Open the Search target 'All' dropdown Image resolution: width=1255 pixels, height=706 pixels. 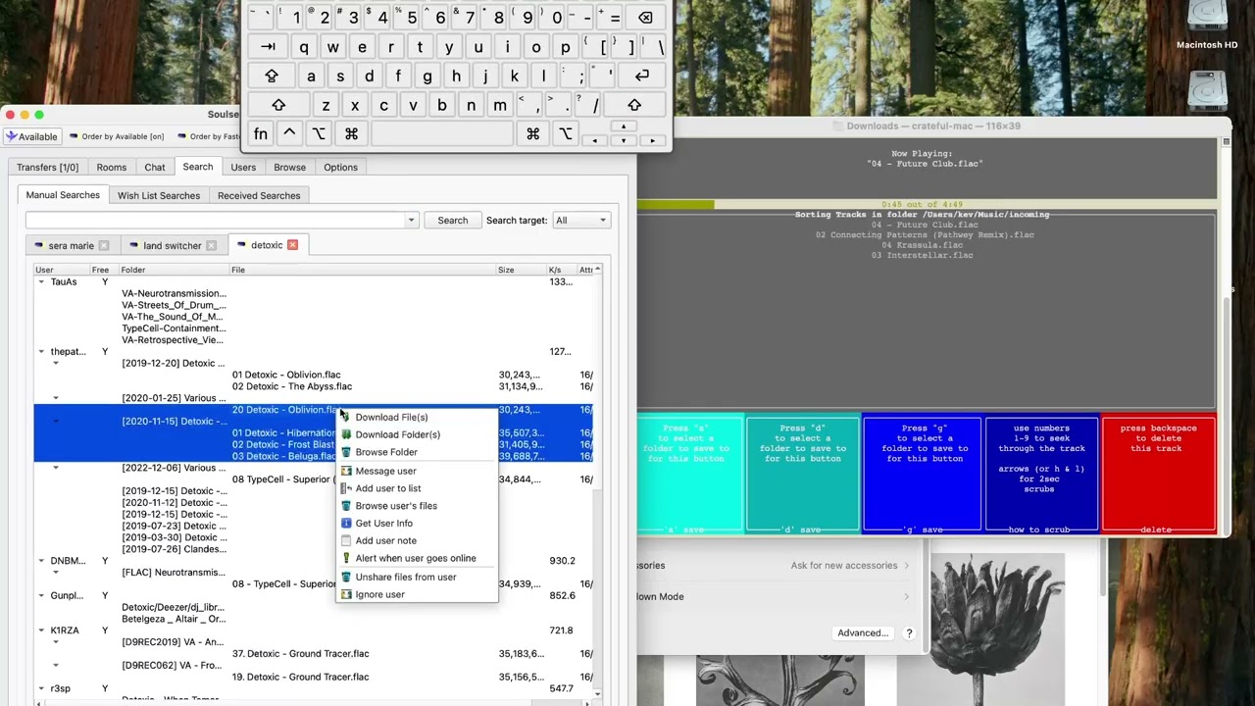(x=580, y=221)
